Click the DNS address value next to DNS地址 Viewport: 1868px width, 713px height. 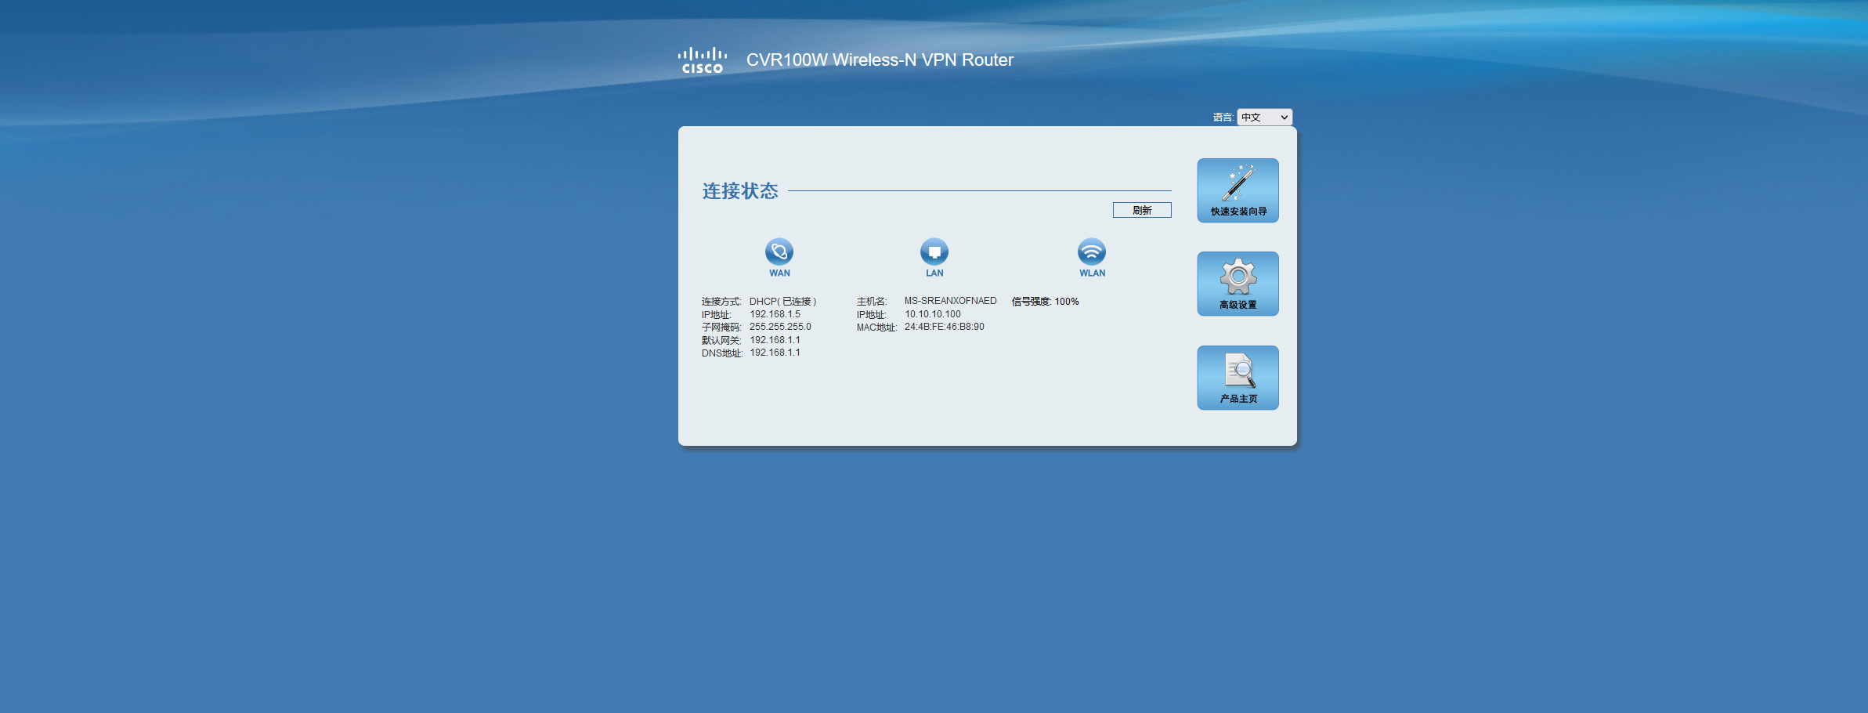pyautogui.click(x=775, y=353)
